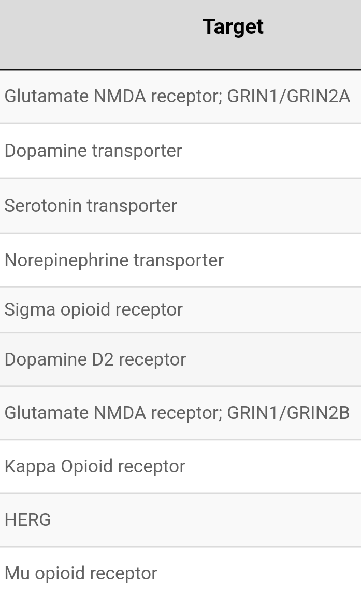This screenshot has height=594, width=361.
Task: Select the Serotonin transporter row
Action: click(x=180, y=206)
